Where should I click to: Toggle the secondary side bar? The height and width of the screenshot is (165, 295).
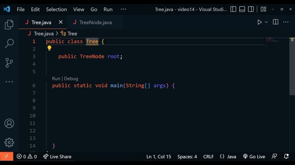coord(251,9)
